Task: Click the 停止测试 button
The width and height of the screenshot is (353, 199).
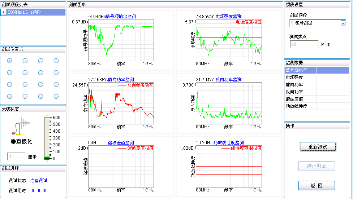Action: (317, 166)
